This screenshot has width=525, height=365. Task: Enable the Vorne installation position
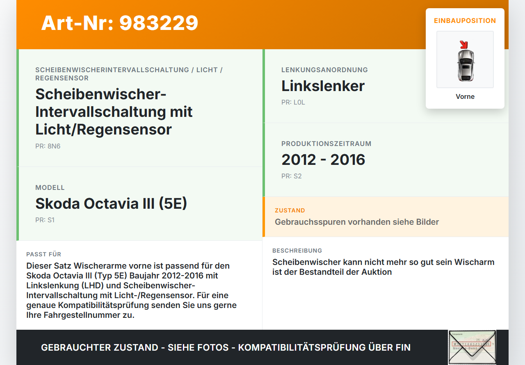(465, 96)
